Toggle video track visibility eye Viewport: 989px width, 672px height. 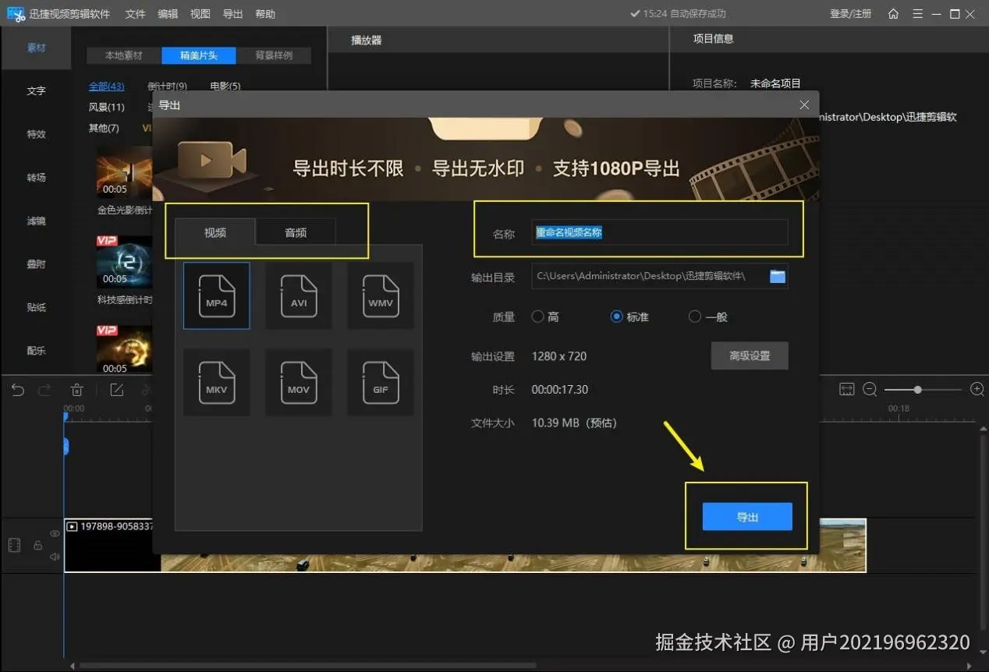[55, 533]
